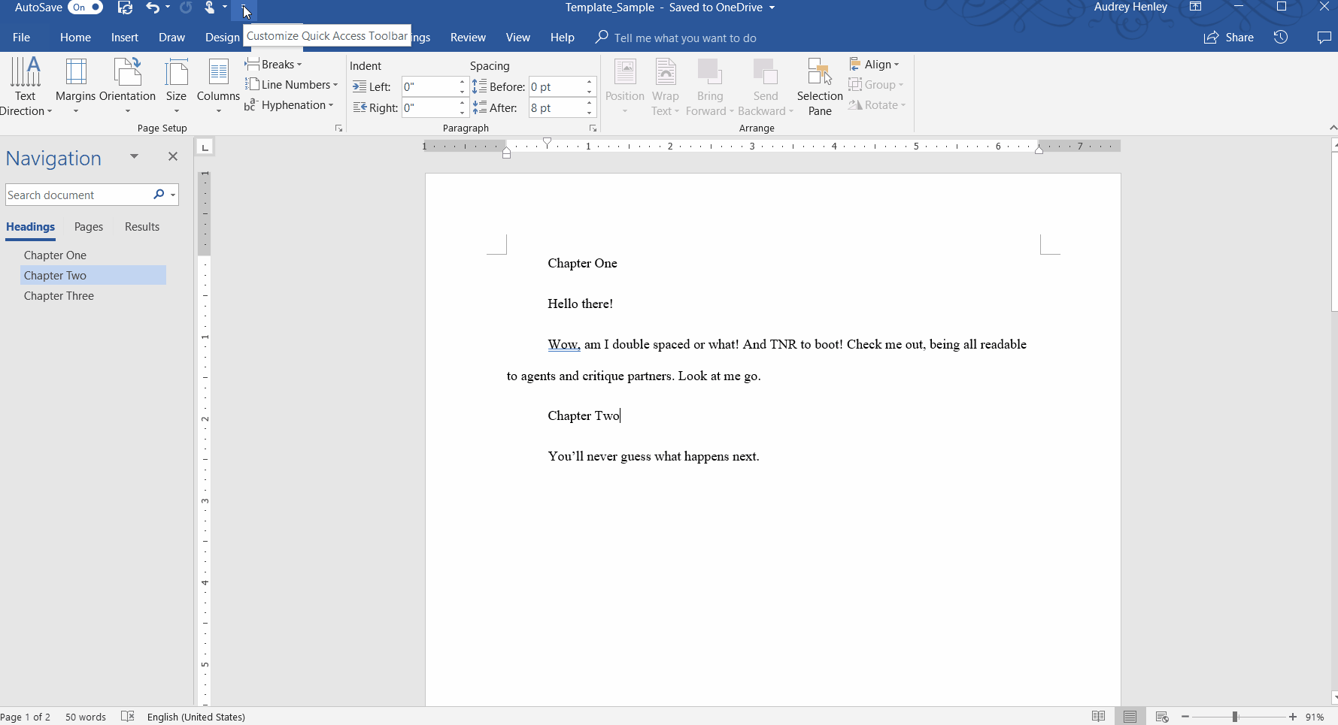Switch to the Home tab
This screenshot has height=725, width=1338.
click(x=75, y=38)
